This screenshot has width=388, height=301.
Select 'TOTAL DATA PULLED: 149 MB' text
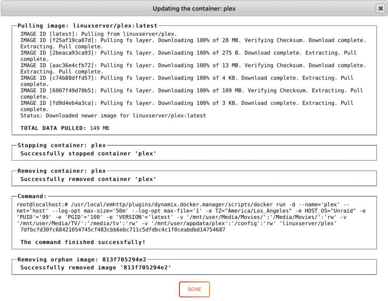click(65, 128)
